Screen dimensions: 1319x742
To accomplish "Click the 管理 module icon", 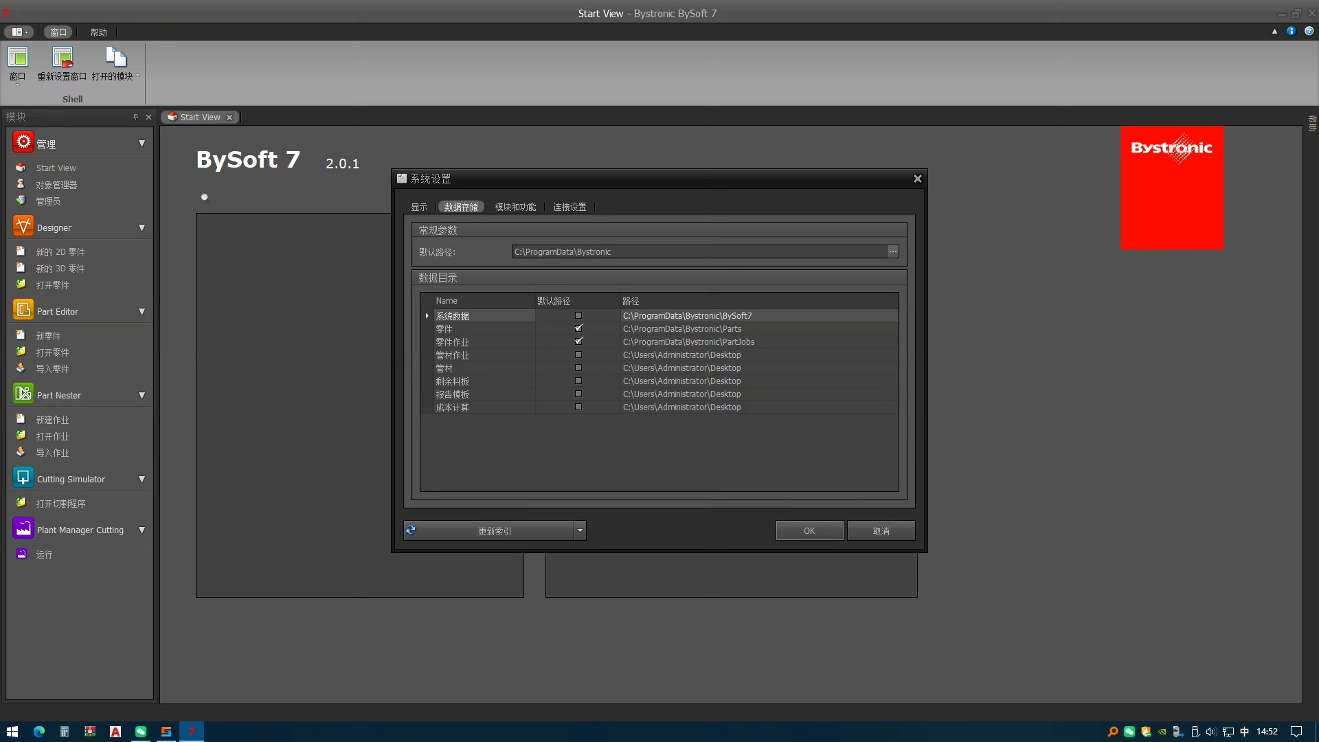I will point(23,142).
